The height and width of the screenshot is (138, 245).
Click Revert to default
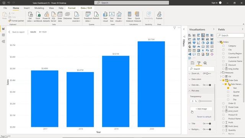204,117
